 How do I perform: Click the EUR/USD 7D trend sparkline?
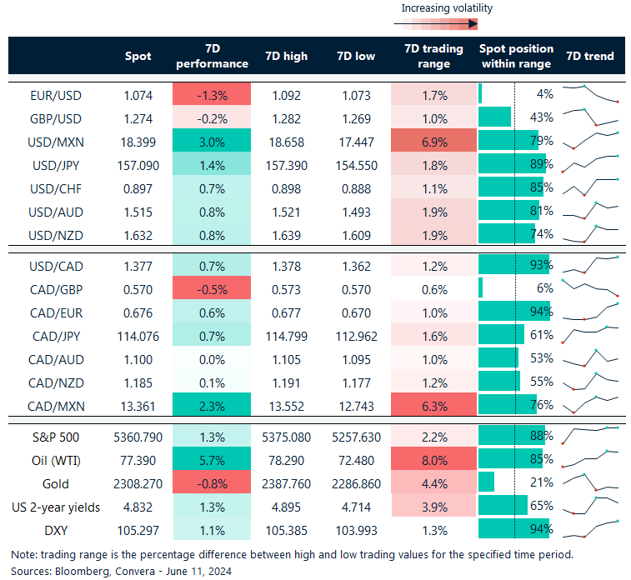tap(590, 93)
